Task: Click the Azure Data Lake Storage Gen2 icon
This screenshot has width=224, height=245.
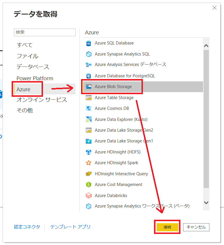Action: point(89,130)
